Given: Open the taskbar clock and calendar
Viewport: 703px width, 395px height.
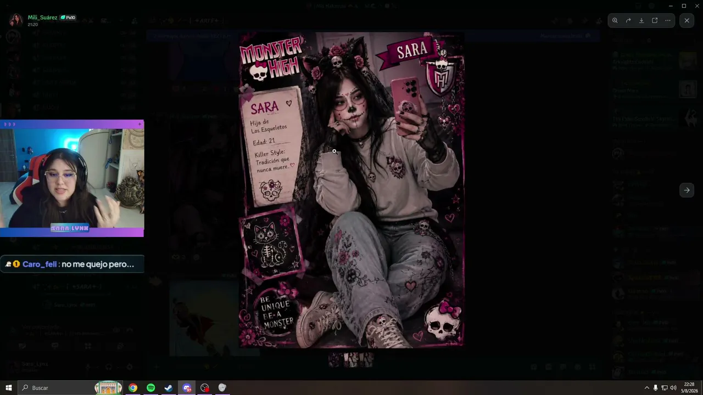Looking at the screenshot, I should (689, 388).
